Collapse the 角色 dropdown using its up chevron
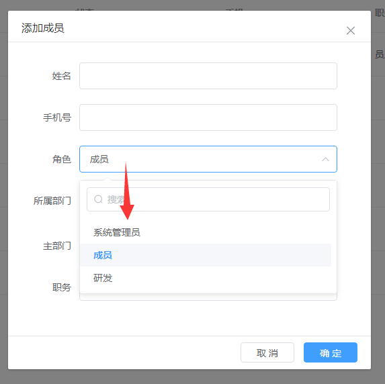The image size is (385, 384). [325, 159]
